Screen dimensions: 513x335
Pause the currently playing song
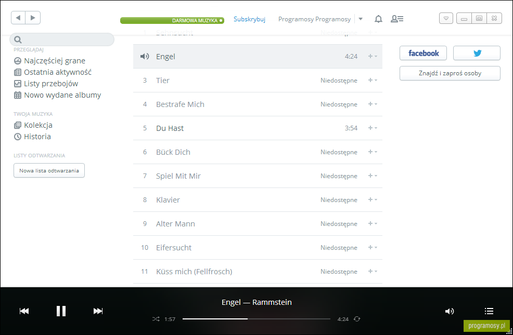click(61, 311)
